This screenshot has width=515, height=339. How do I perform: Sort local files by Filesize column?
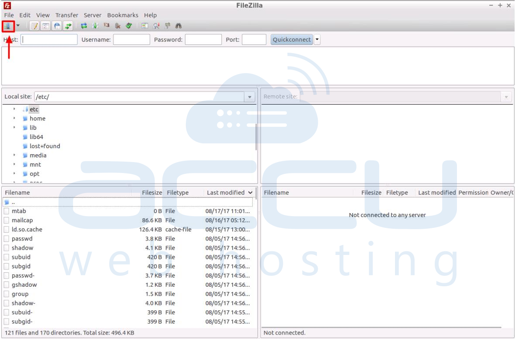pos(148,193)
